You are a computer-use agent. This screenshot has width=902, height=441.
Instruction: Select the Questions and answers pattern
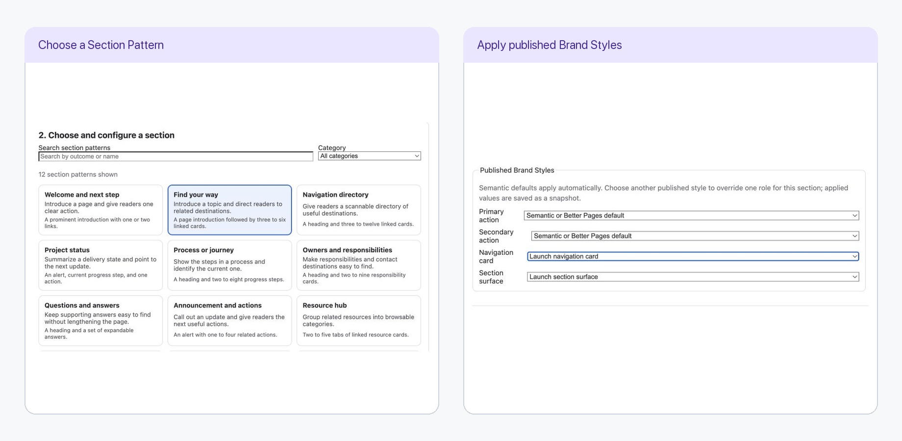point(100,320)
